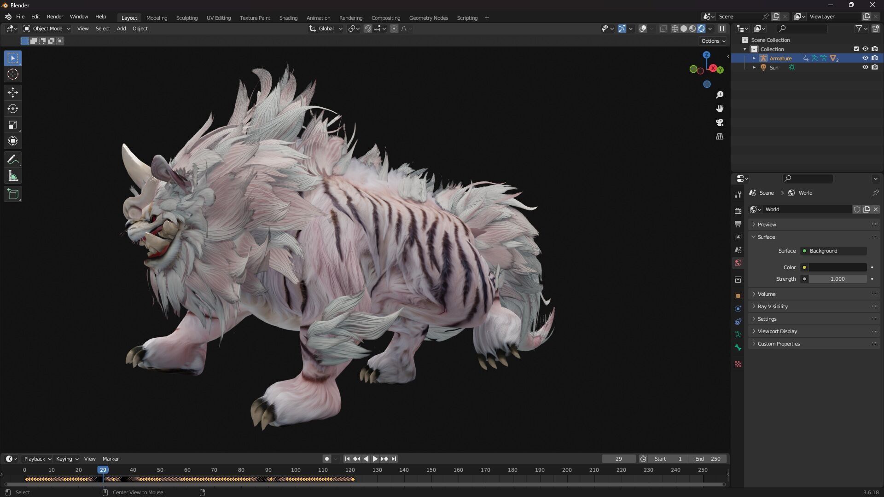Open Physics properties tab
The width and height of the screenshot is (884, 497).
738,309
